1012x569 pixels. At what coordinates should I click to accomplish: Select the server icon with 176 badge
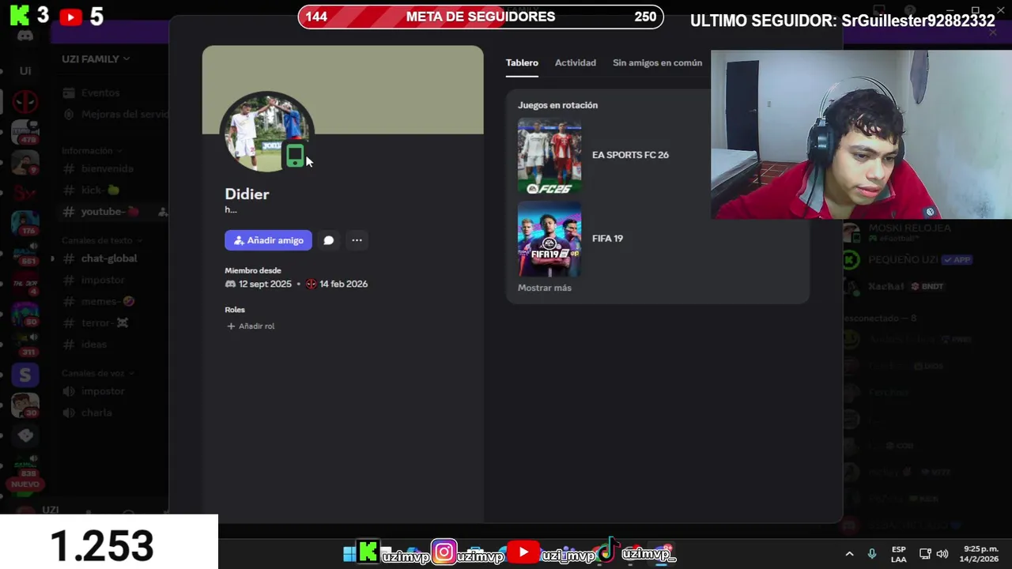[25, 223]
